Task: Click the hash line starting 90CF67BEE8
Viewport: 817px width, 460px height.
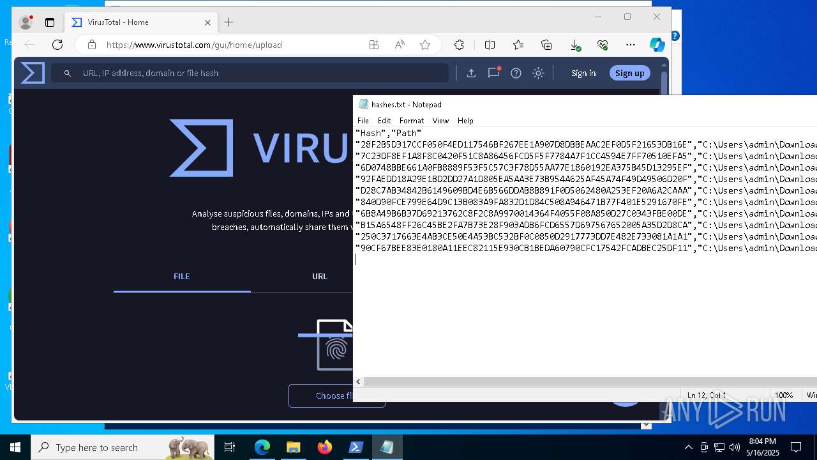Action: (x=586, y=248)
